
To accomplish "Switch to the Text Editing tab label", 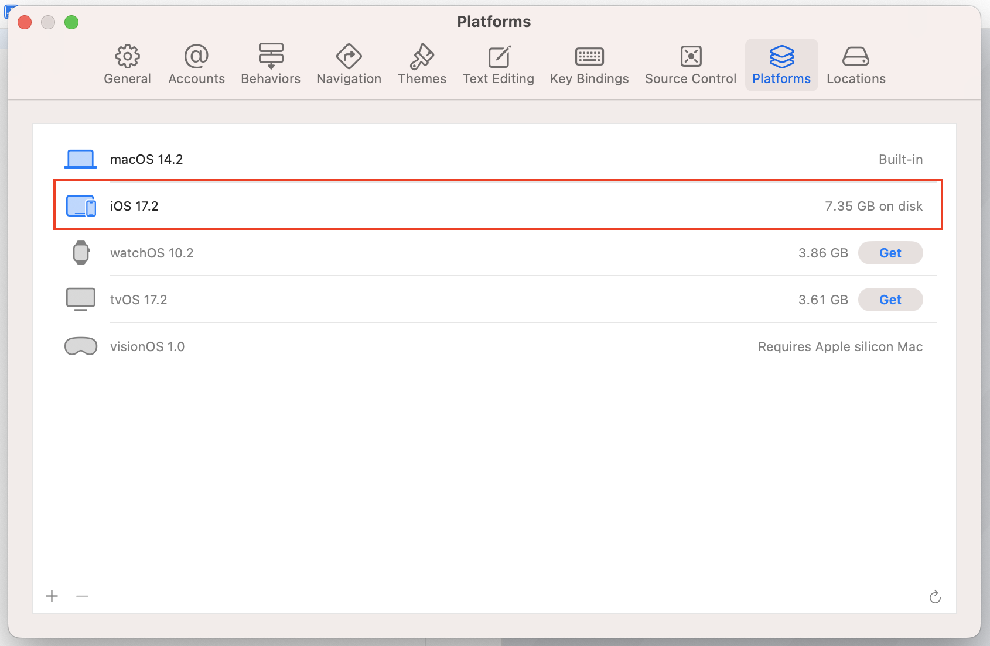I will (499, 79).
